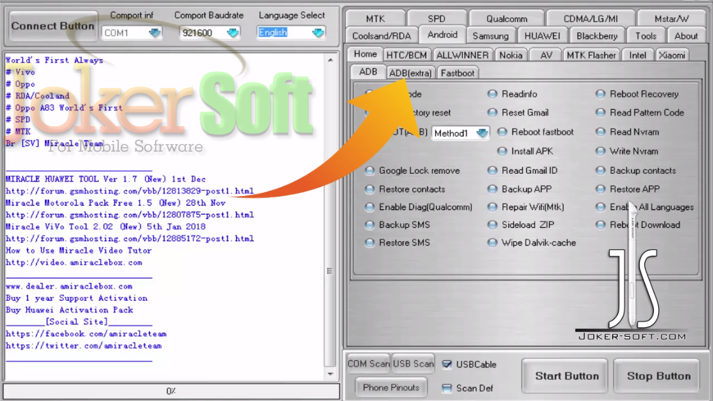
Task: Select the ALLWINNER sub-tab
Action: [x=462, y=55]
